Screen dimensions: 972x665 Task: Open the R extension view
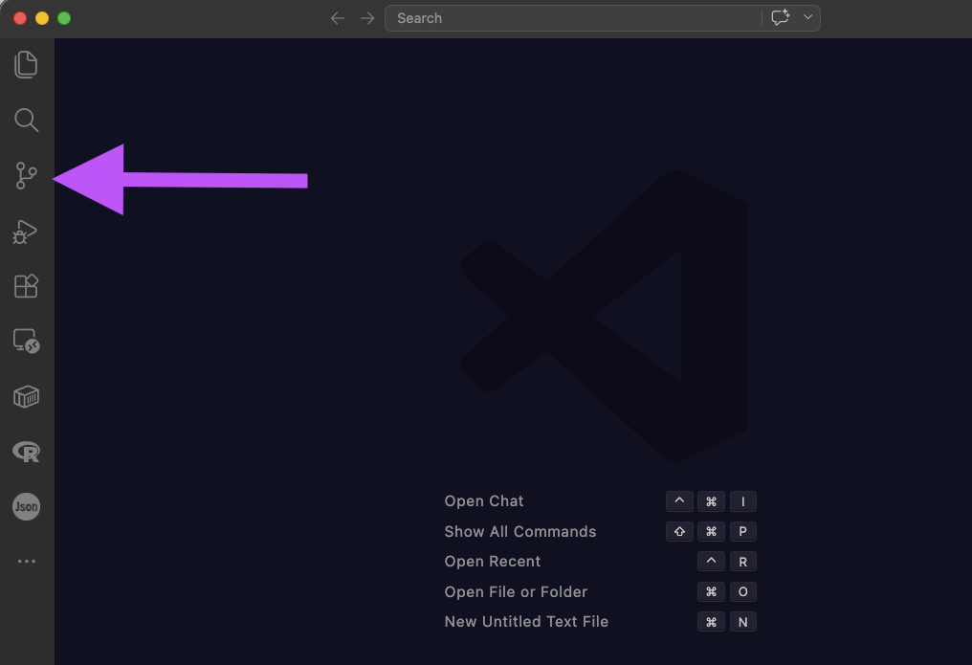(x=26, y=452)
